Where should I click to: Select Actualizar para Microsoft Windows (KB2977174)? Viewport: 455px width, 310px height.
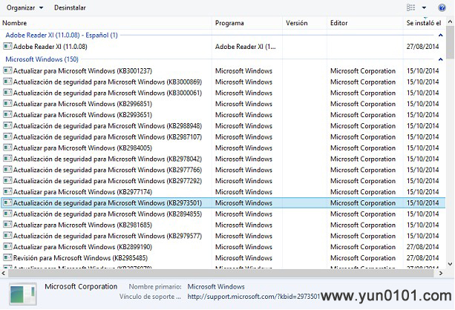(82, 192)
